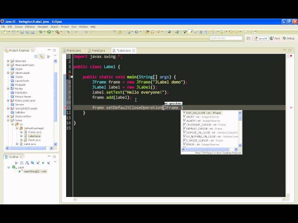The height and width of the screenshot is (223, 298).
Task: Collapse the Swing project node
Action: click(x=8, y=120)
